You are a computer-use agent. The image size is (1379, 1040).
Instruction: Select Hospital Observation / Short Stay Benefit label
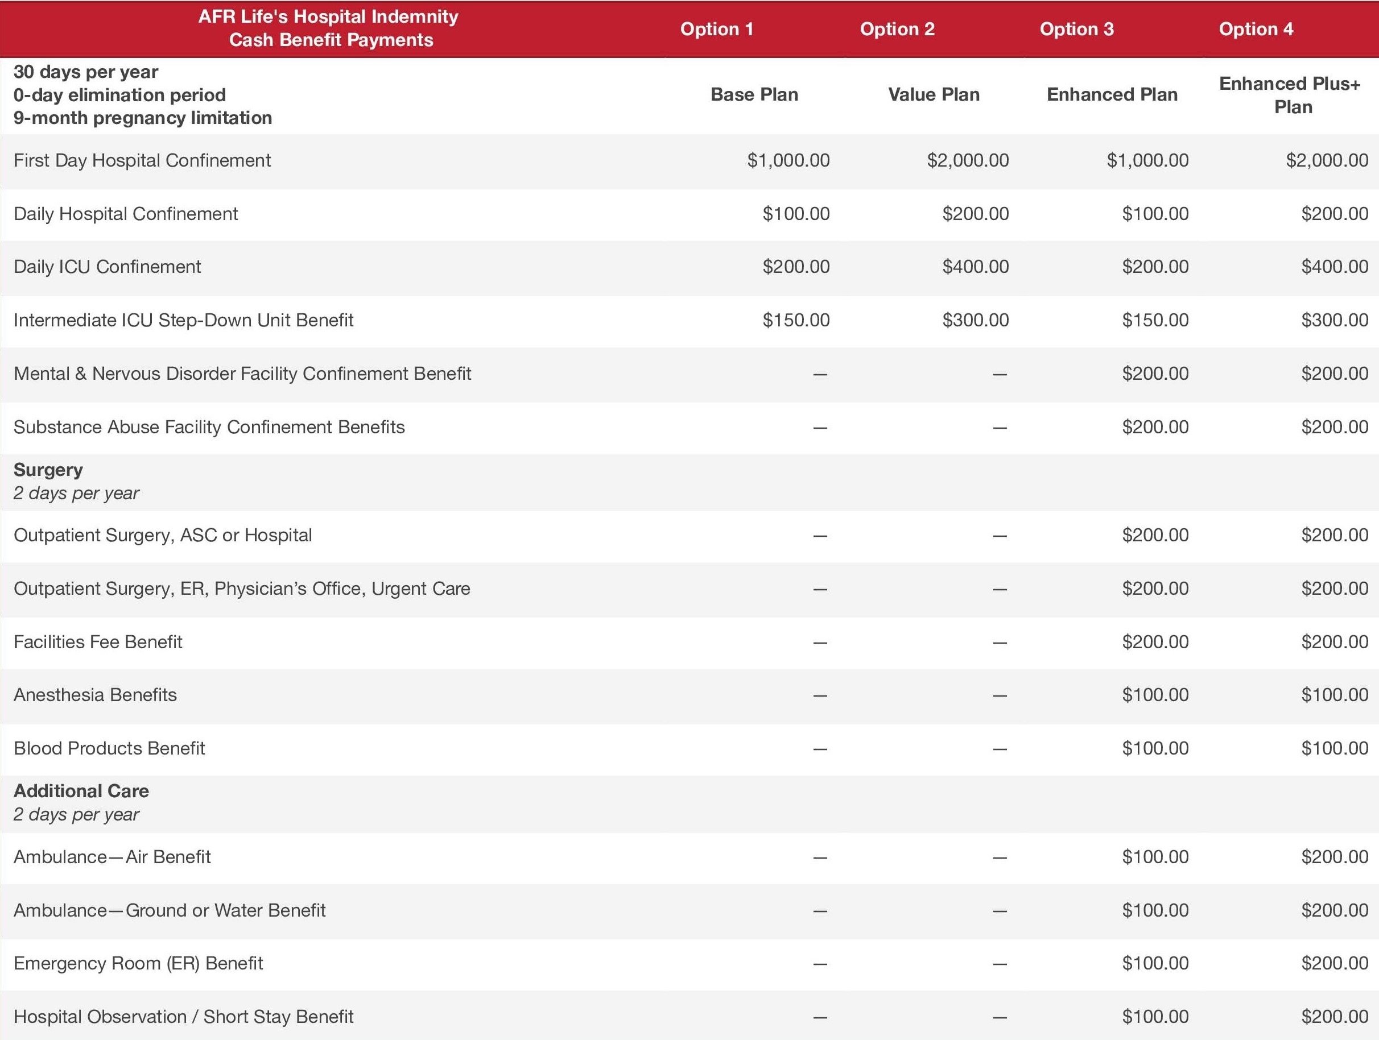pyautogui.click(x=183, y=1018)
